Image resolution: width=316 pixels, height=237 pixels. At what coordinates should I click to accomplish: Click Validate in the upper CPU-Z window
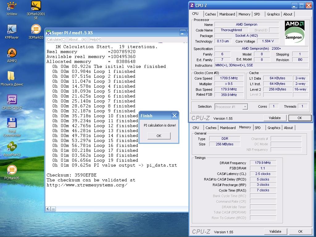(x=275, y=118)
